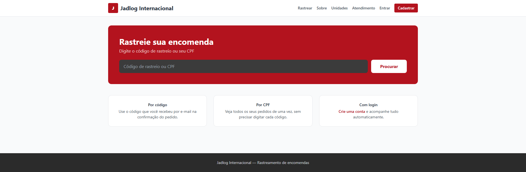
Task: Open the Rastrear menu item
Action: (x=305, y=8)
